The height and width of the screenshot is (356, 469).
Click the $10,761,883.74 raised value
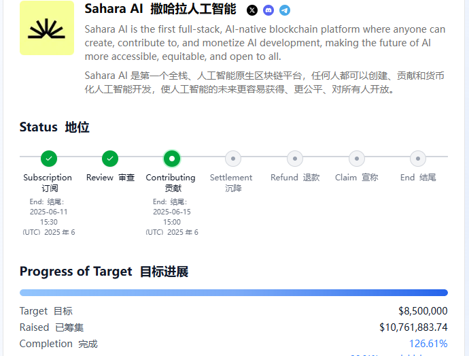(413, 327)
